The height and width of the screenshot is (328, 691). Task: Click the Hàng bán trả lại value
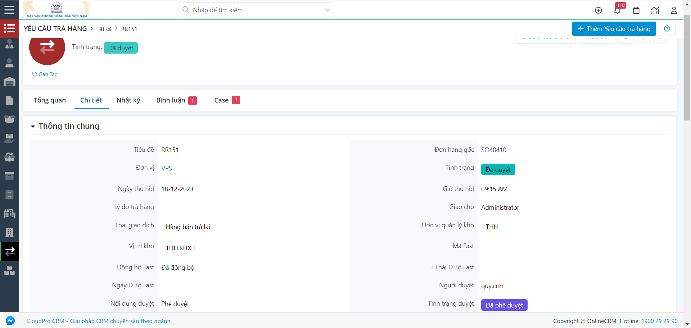[x=188, y=227]
